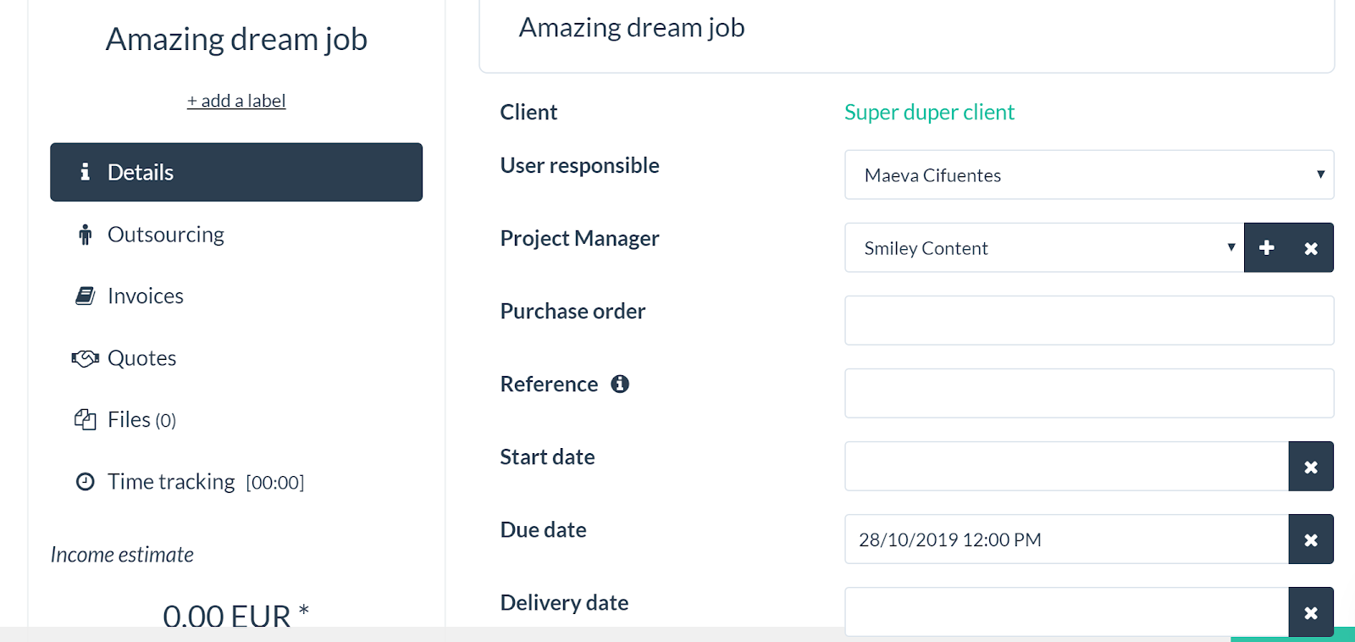Clear the Delivery date field
Image resolution: width=1355 pixels, height=642 pixels.
pos(1311,612)
